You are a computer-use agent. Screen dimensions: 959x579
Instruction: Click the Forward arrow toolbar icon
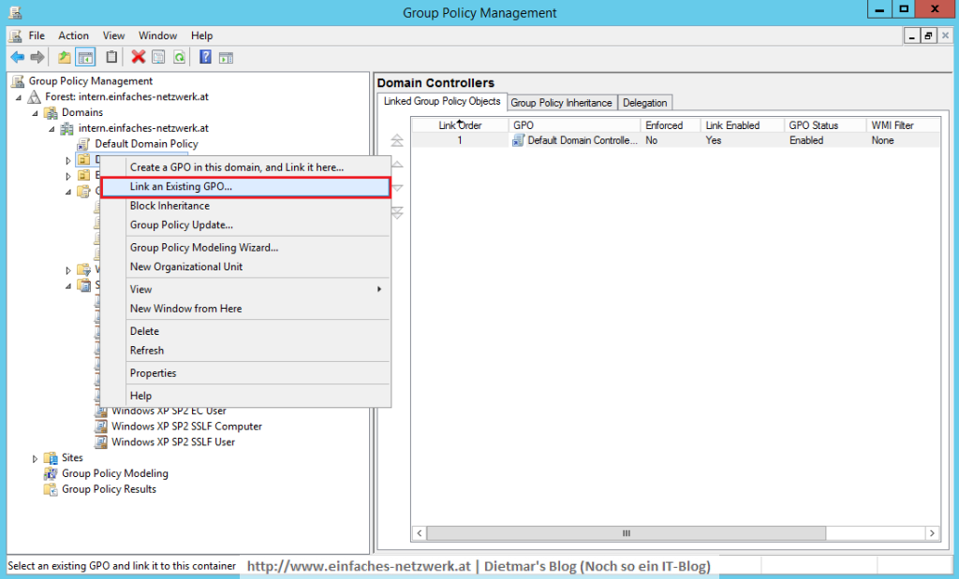click(x=37, y=57)
